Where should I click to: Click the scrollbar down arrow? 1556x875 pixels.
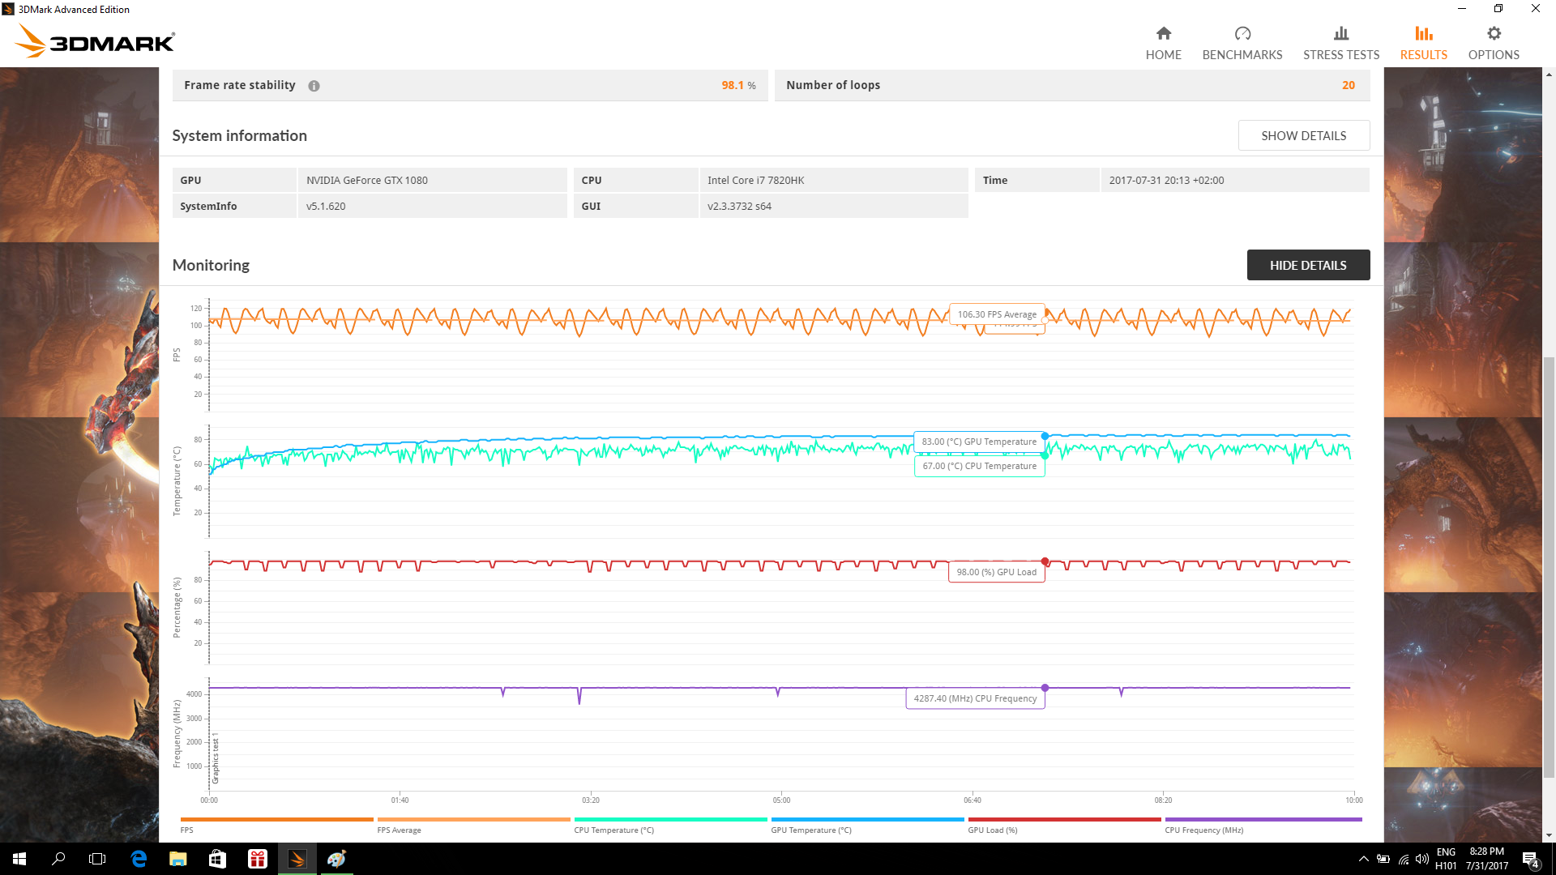[1549, 835]
